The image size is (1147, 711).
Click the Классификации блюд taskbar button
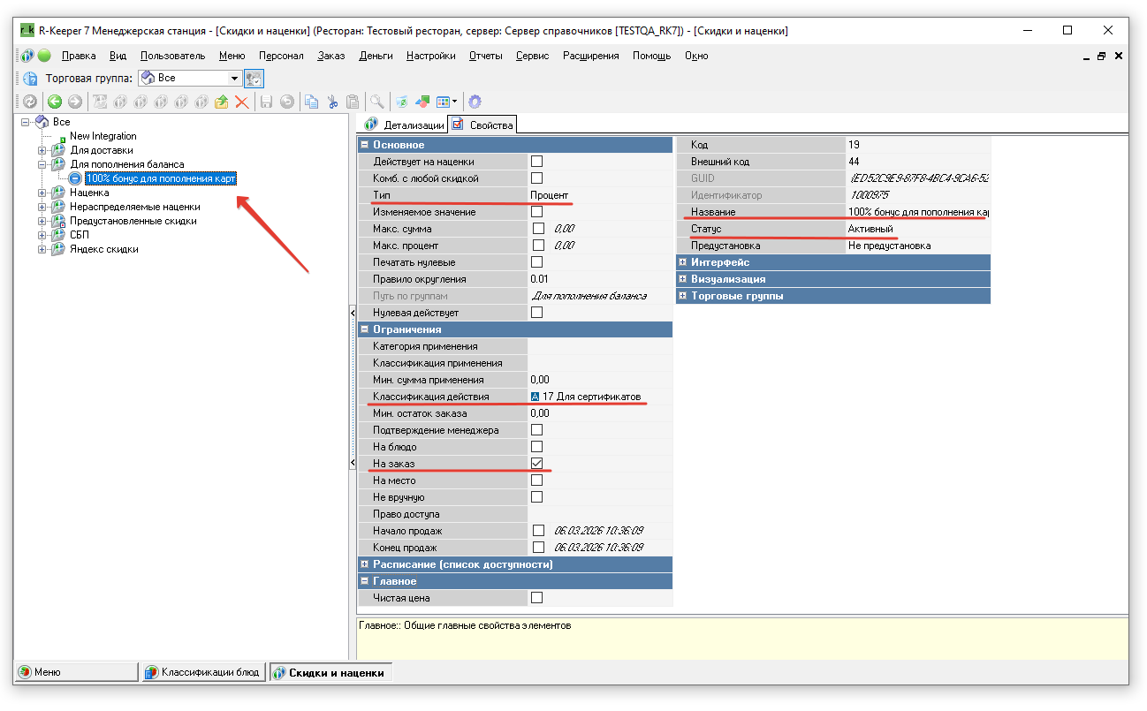(202, 672)
